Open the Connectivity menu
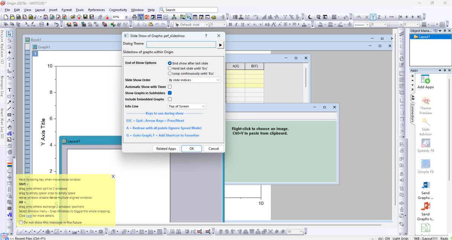 [x=118, y=10]
